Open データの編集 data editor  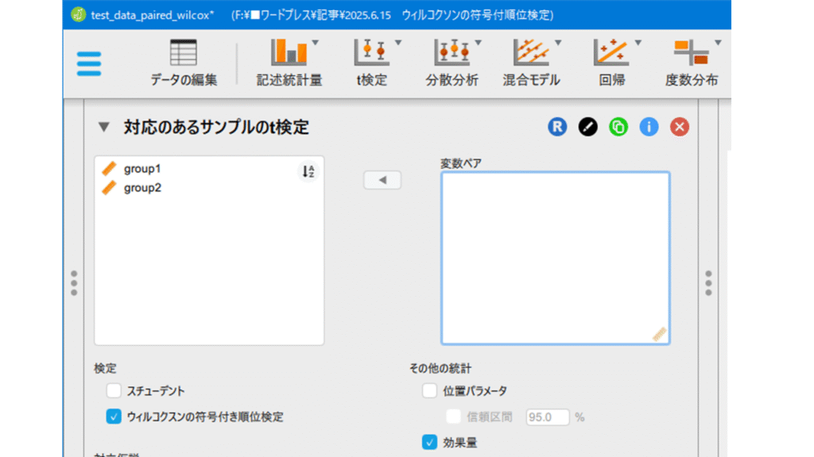[x=183, y=63]
